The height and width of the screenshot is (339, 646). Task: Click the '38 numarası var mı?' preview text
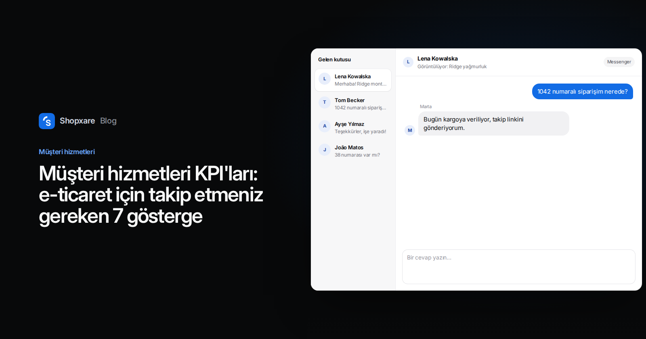coord(357,155)
